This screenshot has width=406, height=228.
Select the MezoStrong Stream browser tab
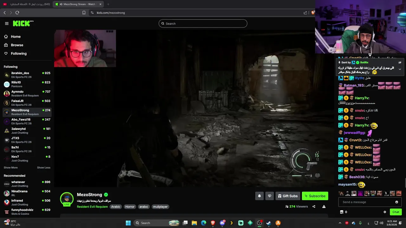[78, 4]
